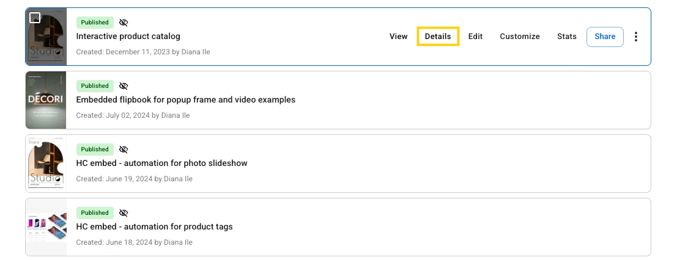Screen dimensions: 677x260
Task: Click the DECORI flipbook thumbnail
Action: pos(46,100)
